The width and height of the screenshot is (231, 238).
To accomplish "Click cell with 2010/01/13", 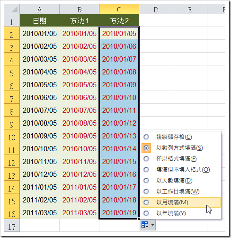I will pos(119,136).
